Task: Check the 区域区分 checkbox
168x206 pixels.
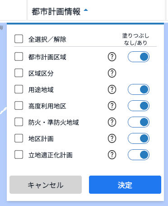Action: pos(19,73)
